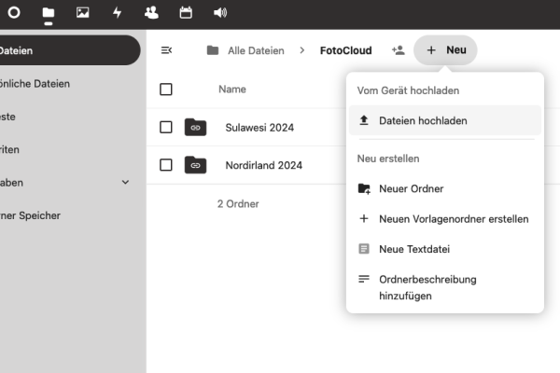Open the Files app folder icon
This screenshot has width=560, height=373.
(49, 13)
